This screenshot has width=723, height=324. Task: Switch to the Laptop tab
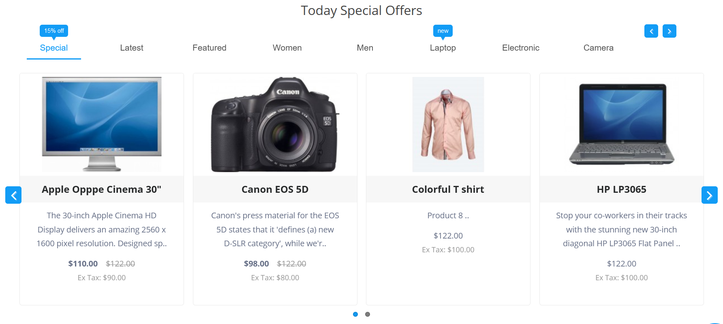tap(443, 48)
